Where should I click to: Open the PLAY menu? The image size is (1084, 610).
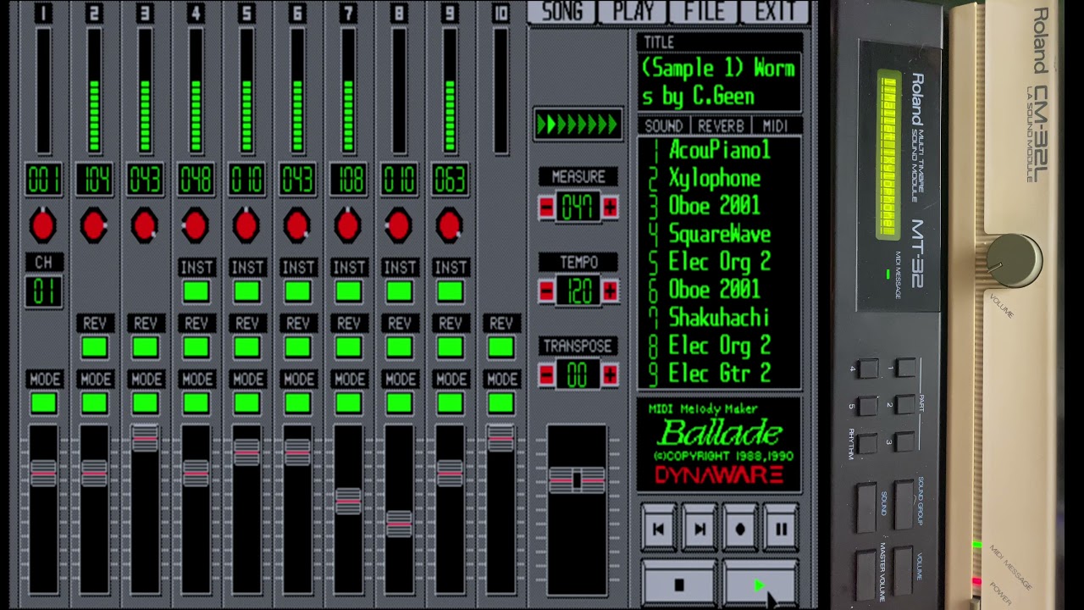(x=633, y=11)
